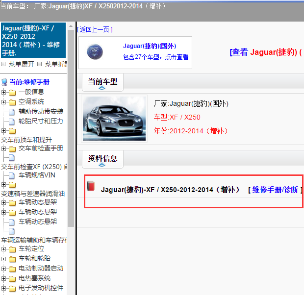Open the 维修手册/诊断 link
This screenshot has width=304, height=295.
[275, 190]
